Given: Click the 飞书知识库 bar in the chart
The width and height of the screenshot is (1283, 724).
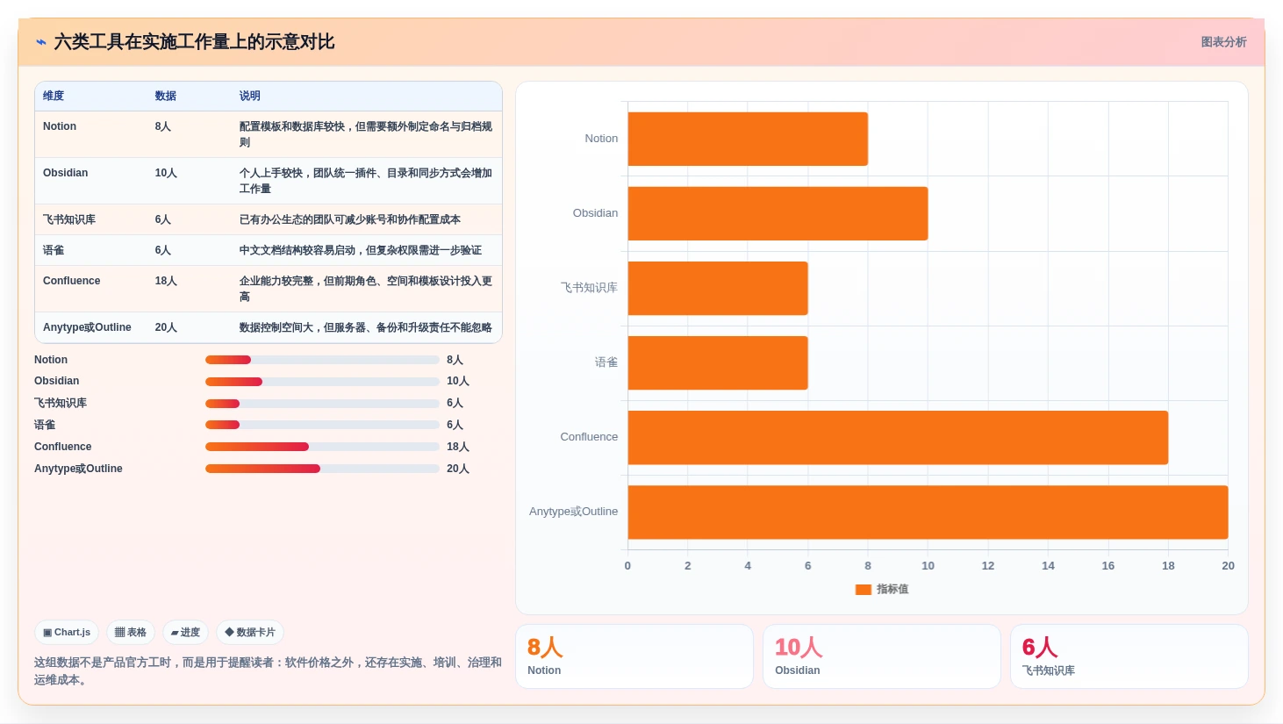Looking at the screenshot, I should [x=718, y=288].
